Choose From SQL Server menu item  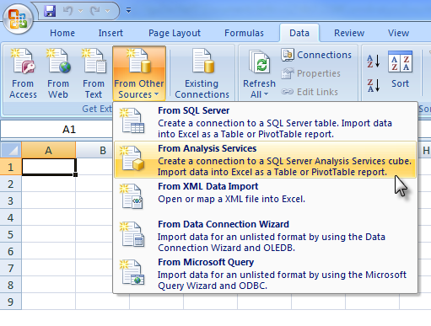[x=265, y=122]
